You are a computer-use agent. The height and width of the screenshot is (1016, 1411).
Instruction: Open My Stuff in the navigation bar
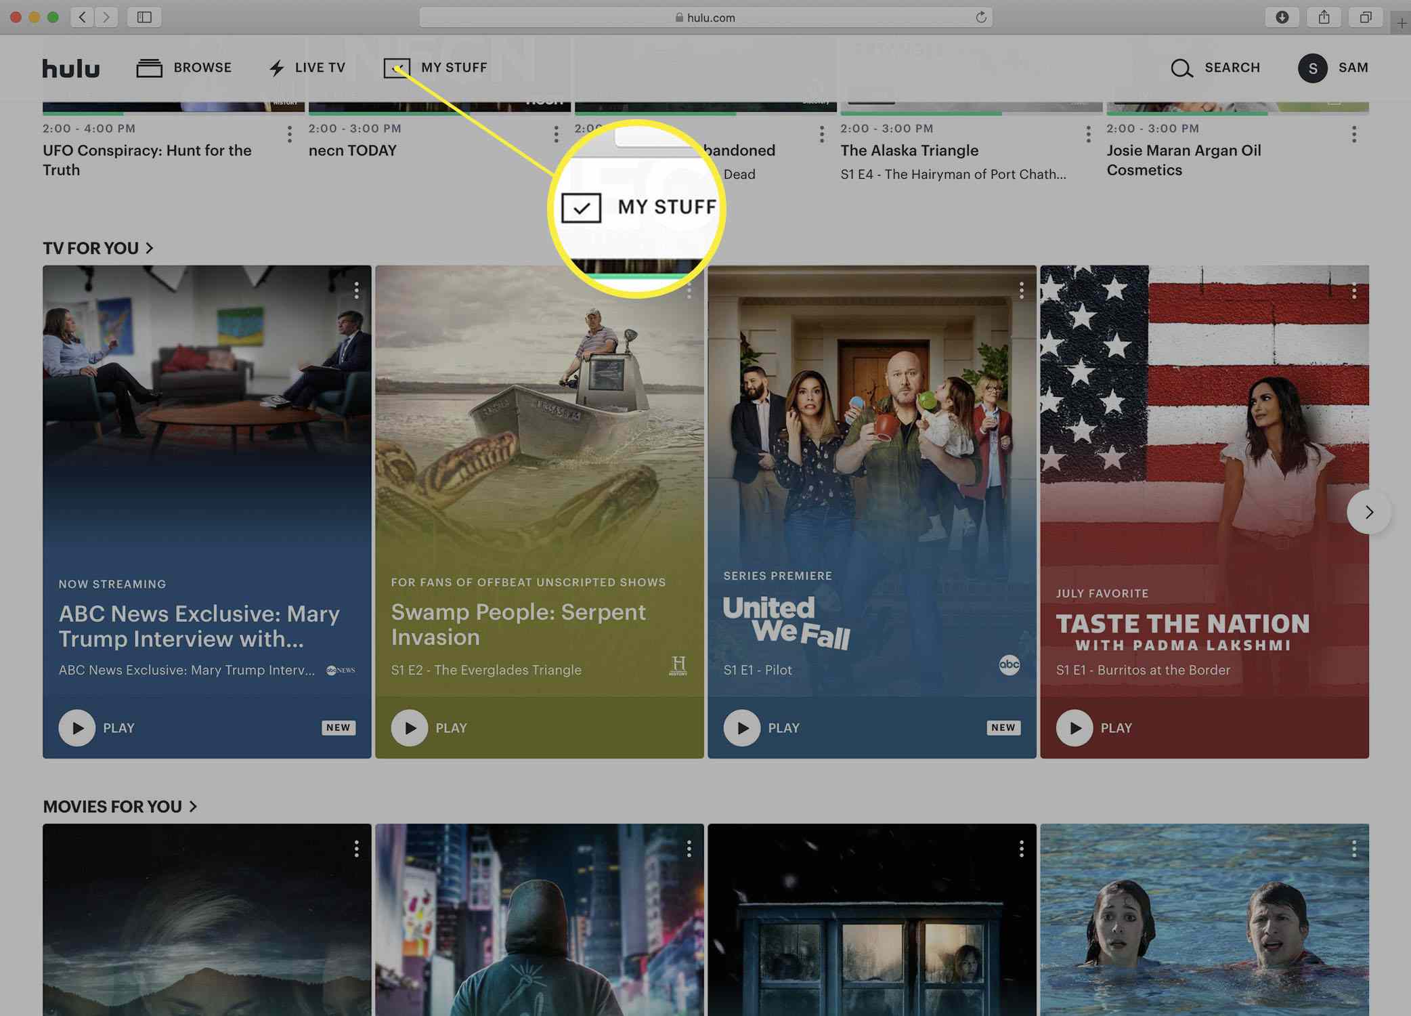coord(435,68)
